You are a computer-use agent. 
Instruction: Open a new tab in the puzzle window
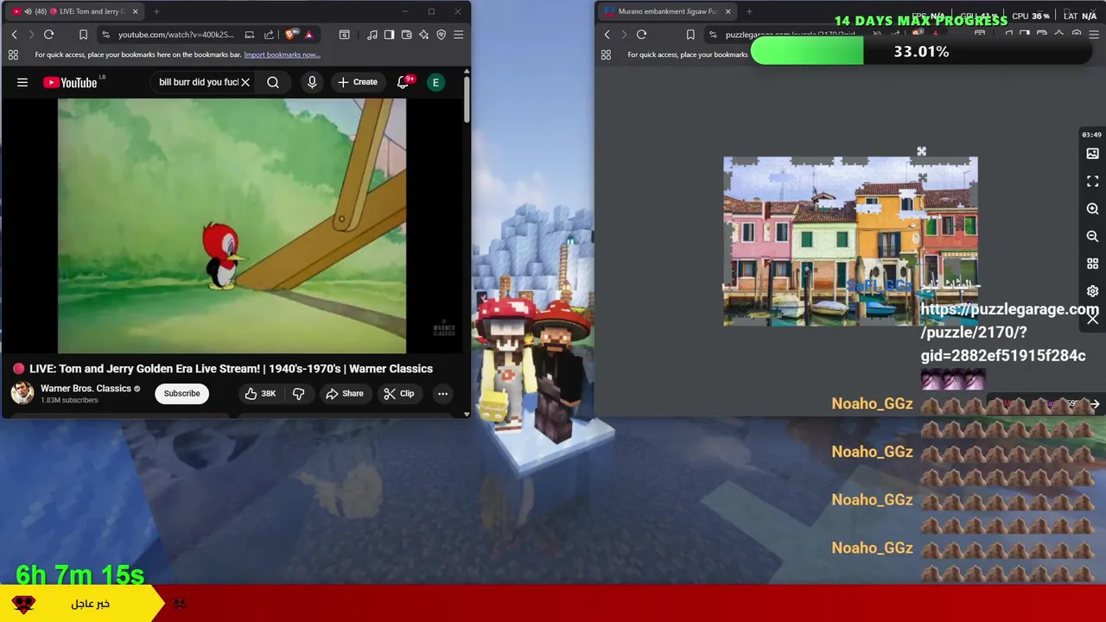(749, 11)
